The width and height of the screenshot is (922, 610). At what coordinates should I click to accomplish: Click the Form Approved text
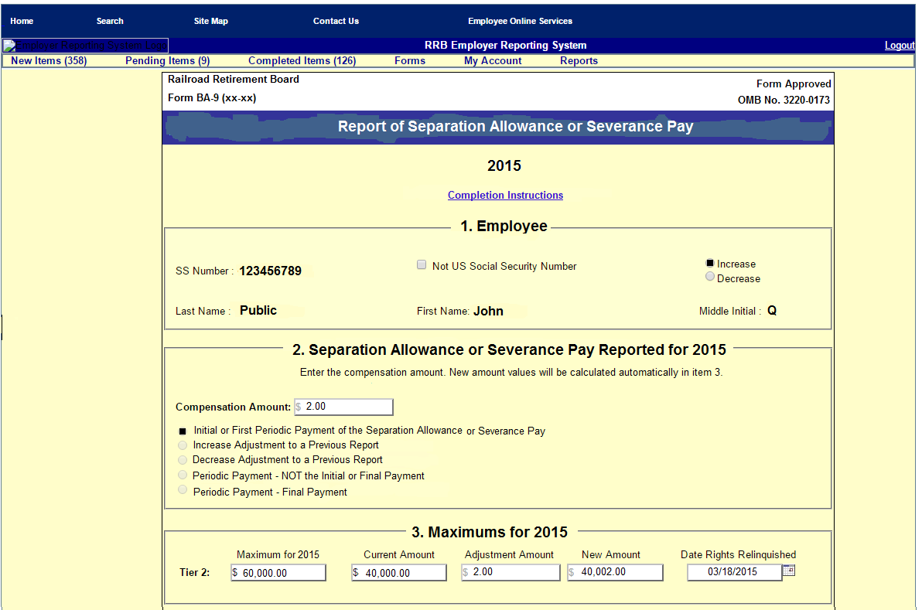click(x=794, y=84)
